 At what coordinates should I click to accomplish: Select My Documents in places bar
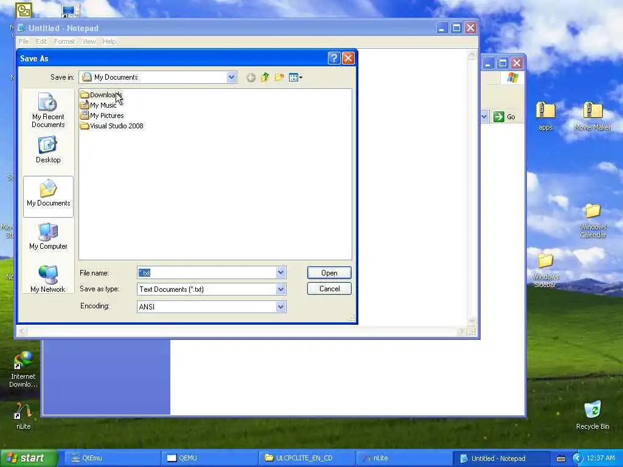pyautogui.click(x=48, y=196)
